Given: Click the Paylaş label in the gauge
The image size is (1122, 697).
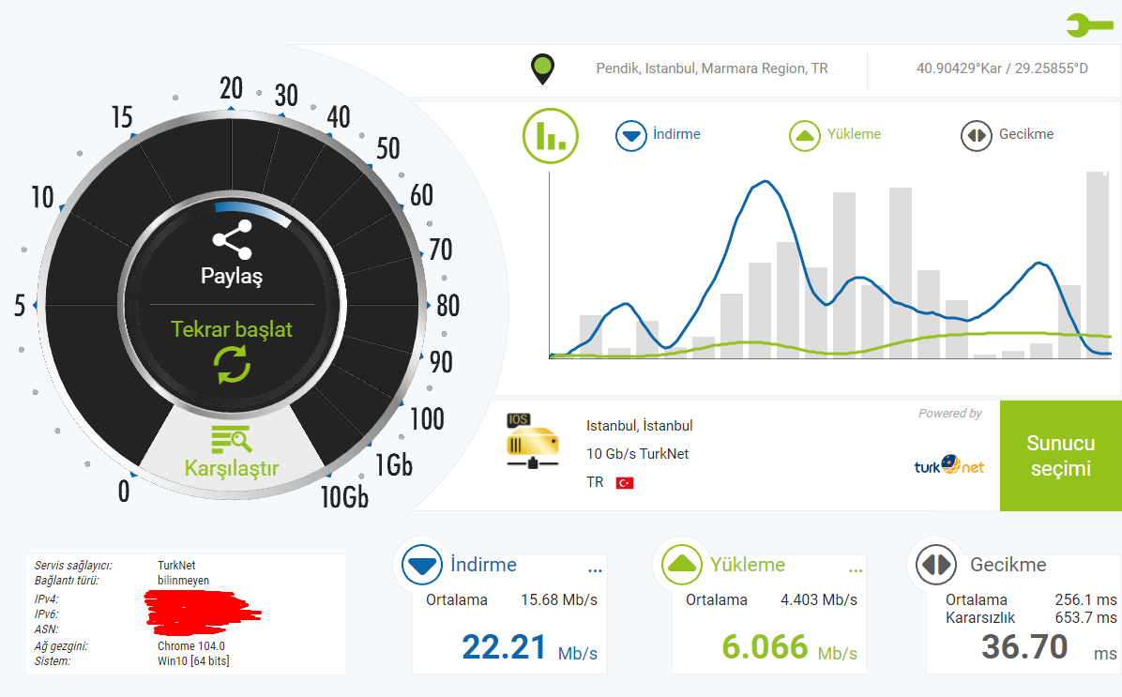Looking at the screenshot, I should (232, 276).
